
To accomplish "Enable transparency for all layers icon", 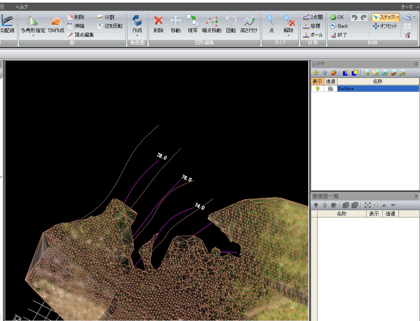I will coord(346,73).
